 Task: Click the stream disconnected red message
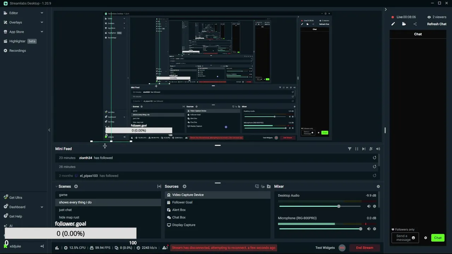pos(224,248)
